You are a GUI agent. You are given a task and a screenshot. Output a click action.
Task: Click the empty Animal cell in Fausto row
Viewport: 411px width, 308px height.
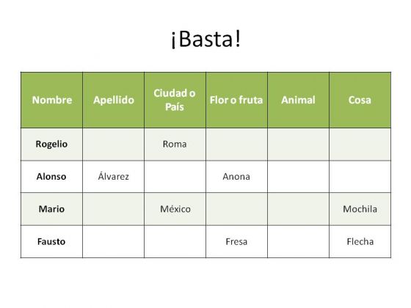pyautogui.click(x=298, y=241)
